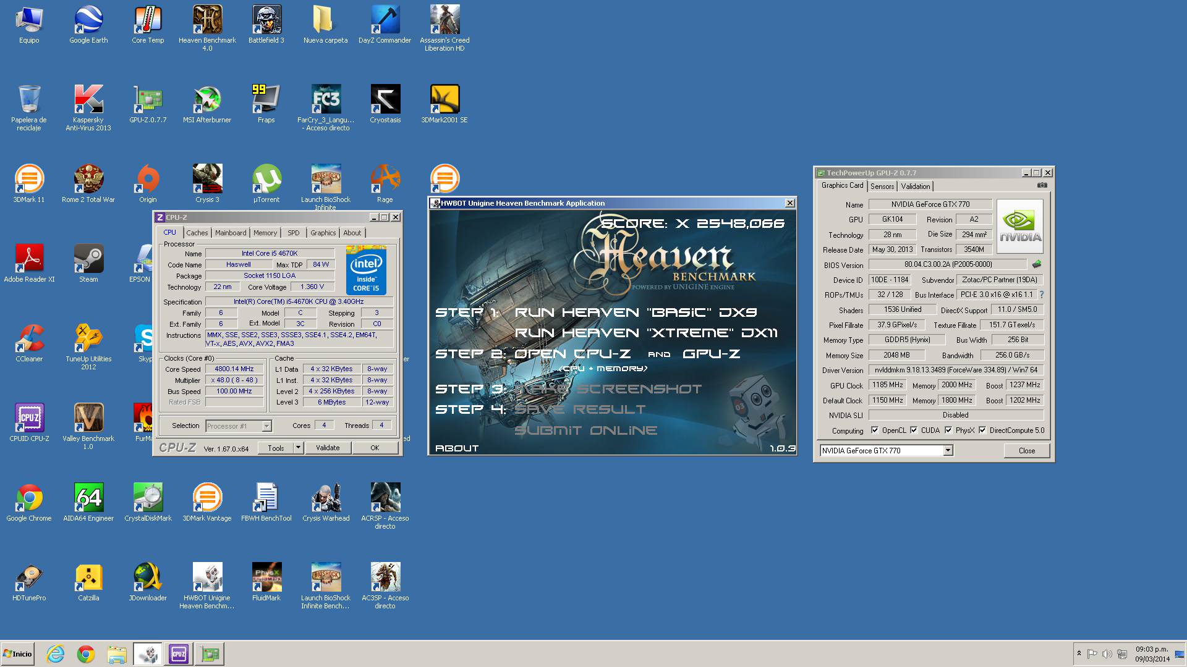The height and width of the screenshot is (667, 1187).
Task: Launch the Valley Benchmark 1.0 desktop icon
Action: pyautogui.click(x=88, y=426)
